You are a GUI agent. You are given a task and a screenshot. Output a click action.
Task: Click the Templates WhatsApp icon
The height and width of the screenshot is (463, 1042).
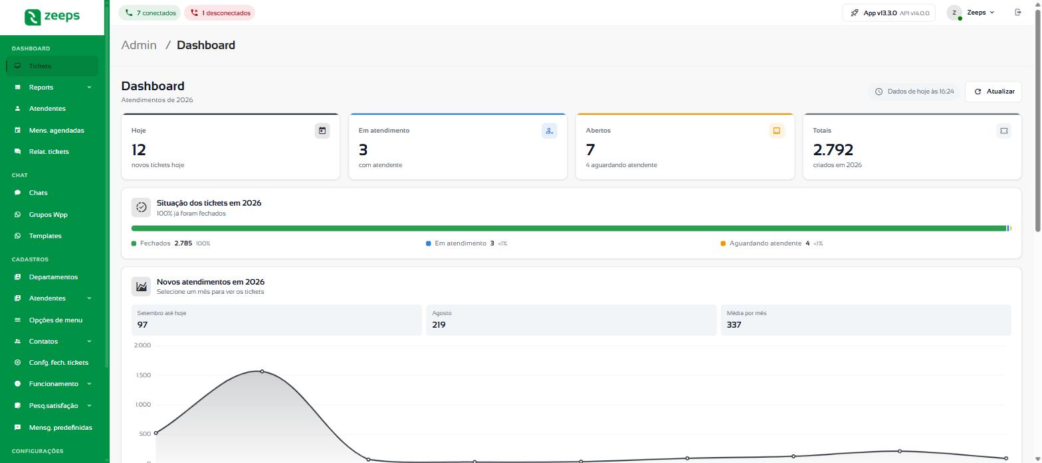[x=17, y=235]
